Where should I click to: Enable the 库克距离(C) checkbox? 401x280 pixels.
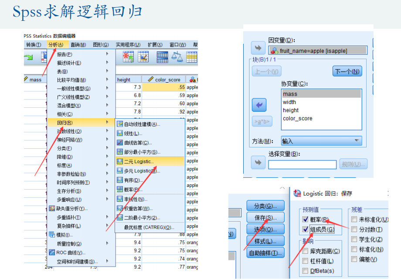[x=305, y=251]
